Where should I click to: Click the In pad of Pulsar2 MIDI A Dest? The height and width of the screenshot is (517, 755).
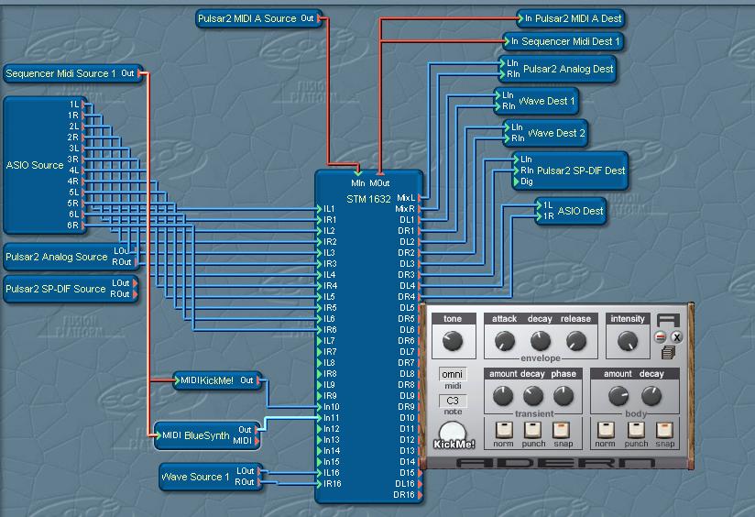pos(520,18)
